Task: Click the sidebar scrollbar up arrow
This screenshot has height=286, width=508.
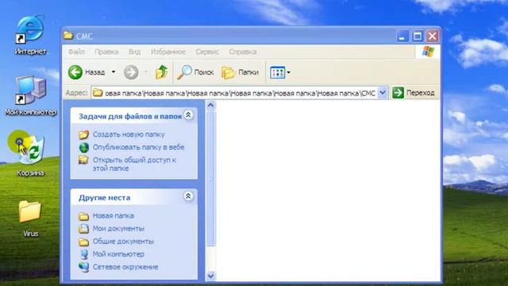Action: pos(210,106)
